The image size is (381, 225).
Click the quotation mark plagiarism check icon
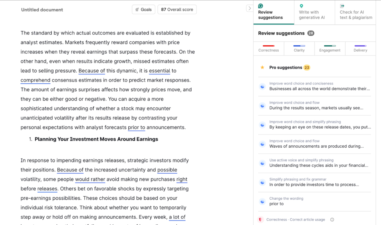pos(342,6)
